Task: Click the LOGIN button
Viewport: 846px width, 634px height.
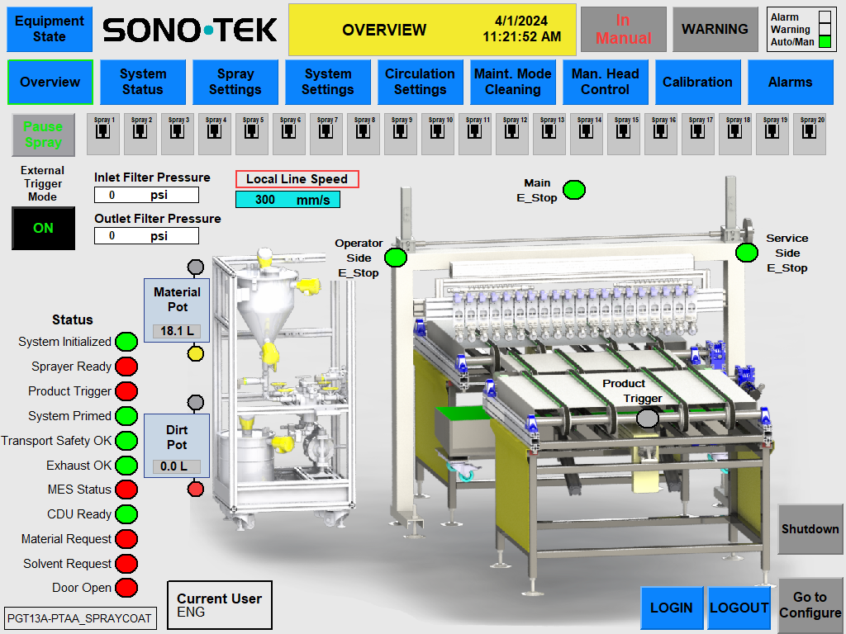Action: point(672,608)
